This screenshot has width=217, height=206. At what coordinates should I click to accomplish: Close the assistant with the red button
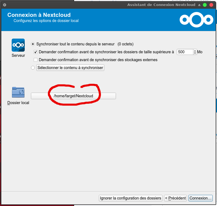[211, 5]
